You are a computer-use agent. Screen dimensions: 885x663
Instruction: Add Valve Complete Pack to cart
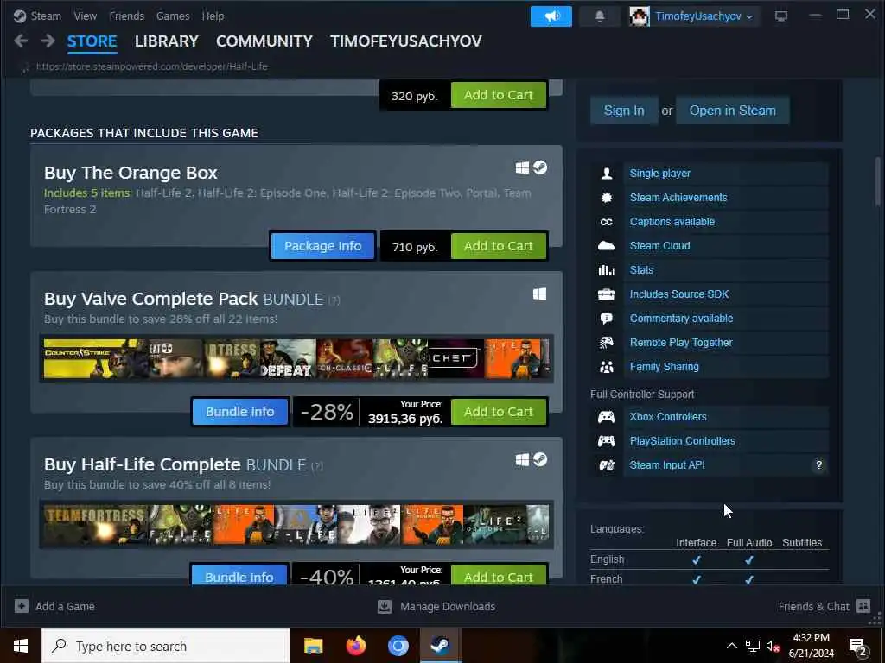click(499, 412)
